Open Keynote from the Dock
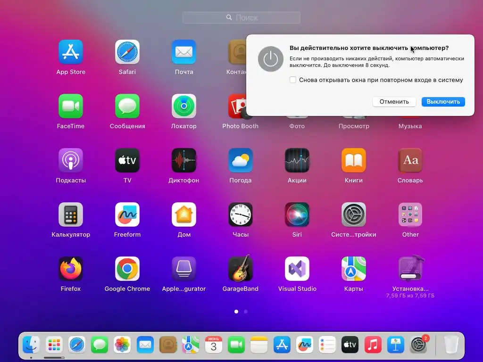Screen dimensions: 483x362 click(396, 345)
